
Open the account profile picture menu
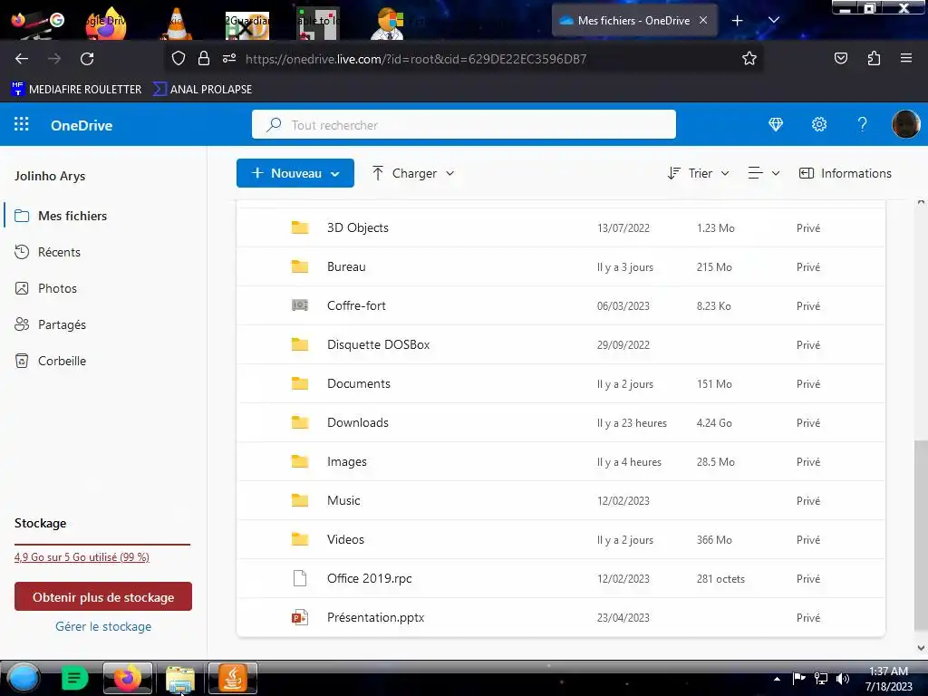tap(905, 124)
